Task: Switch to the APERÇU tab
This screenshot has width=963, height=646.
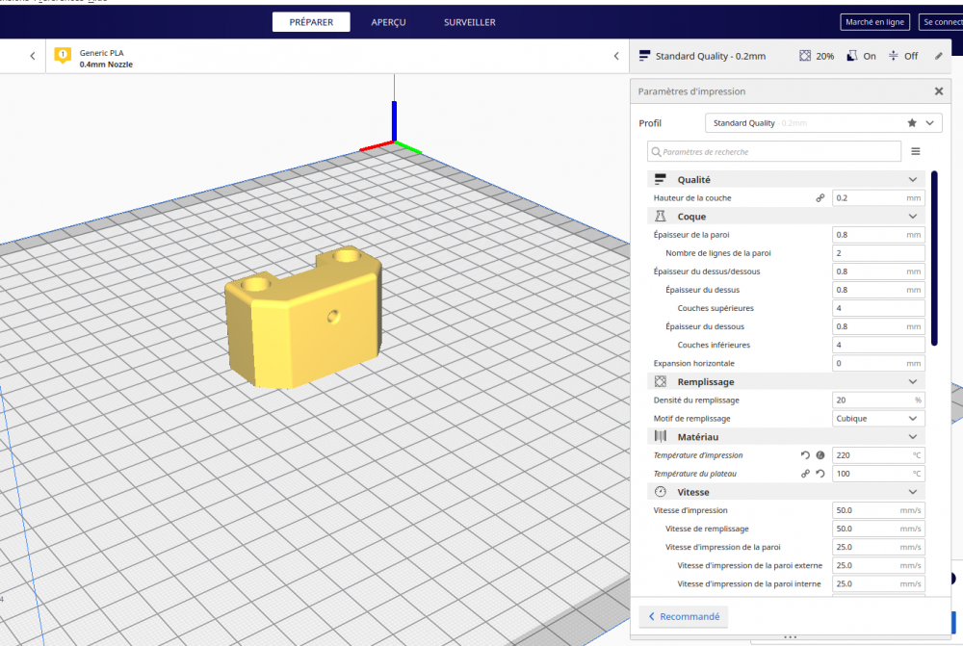Action: click(x=388, y=22)
